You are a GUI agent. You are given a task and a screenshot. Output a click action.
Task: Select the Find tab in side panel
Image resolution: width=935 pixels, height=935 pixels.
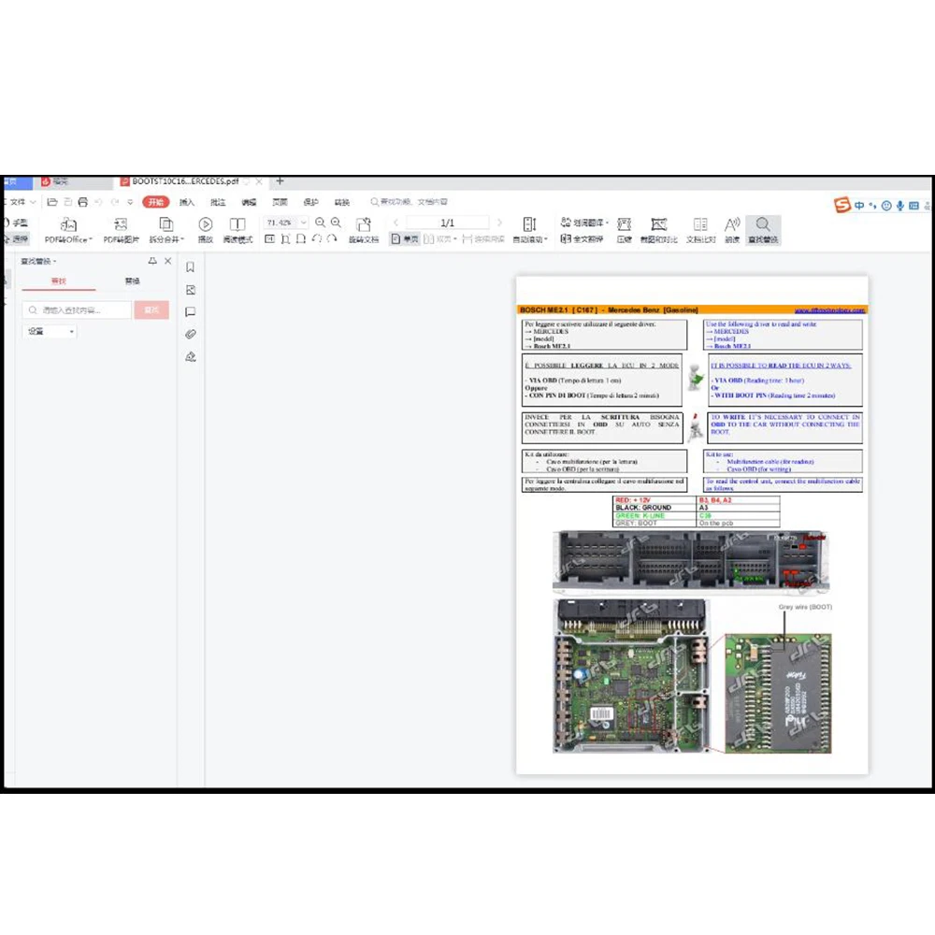coord(58,280)
